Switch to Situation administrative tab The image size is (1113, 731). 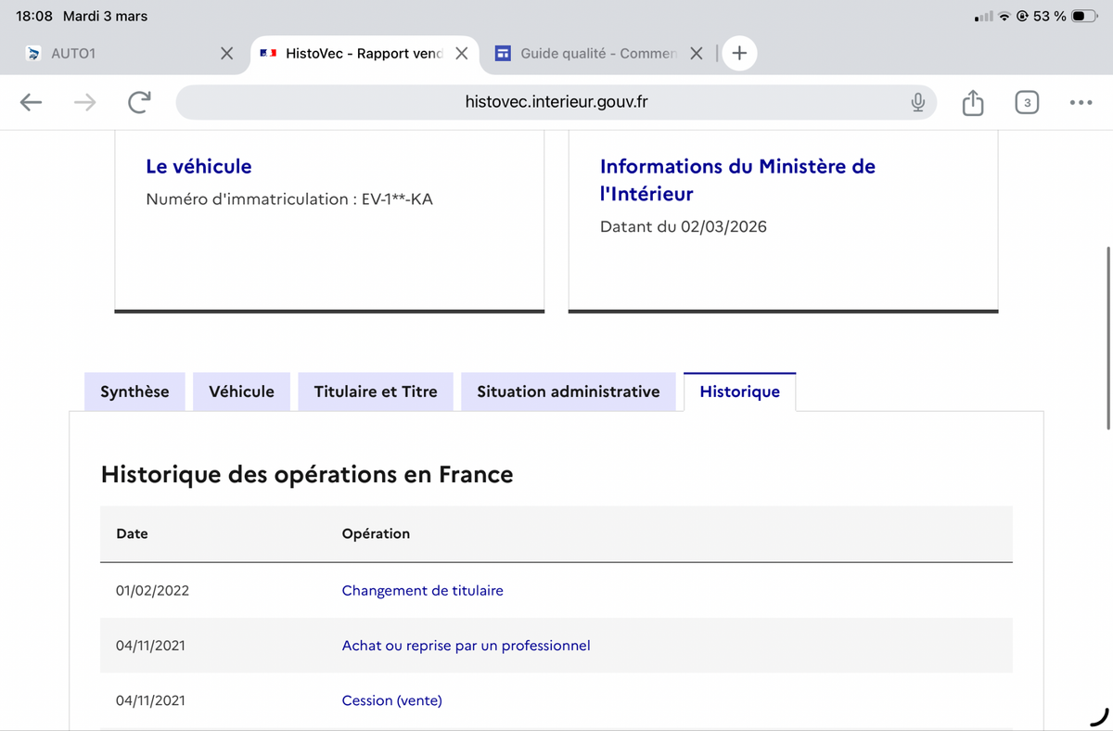(x=569, y=391)
